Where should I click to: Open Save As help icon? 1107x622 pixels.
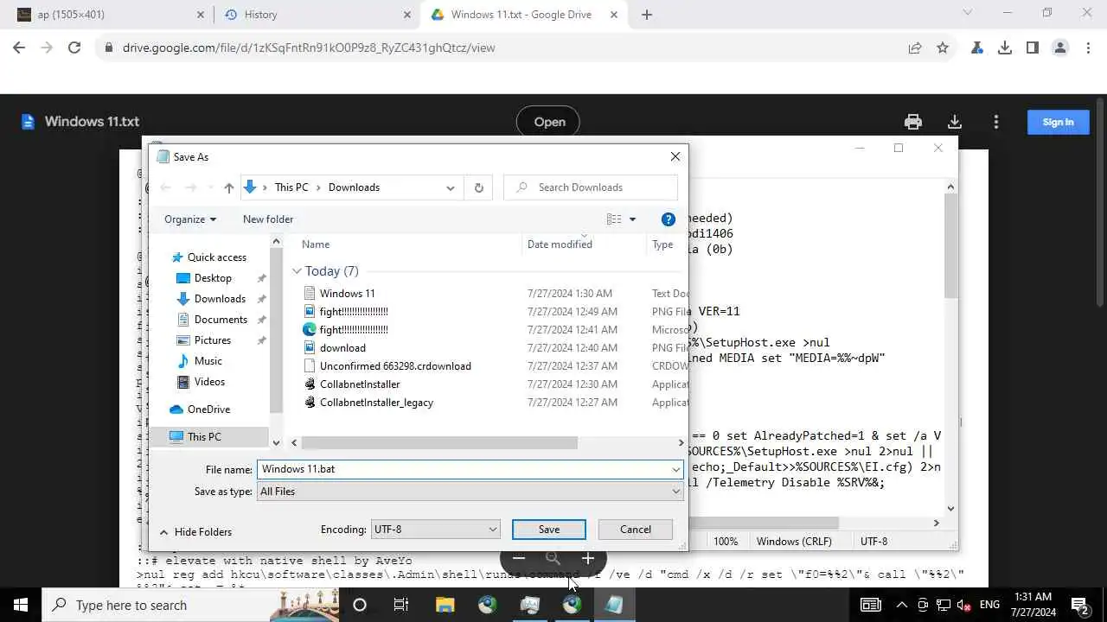(x=668, y=219)
